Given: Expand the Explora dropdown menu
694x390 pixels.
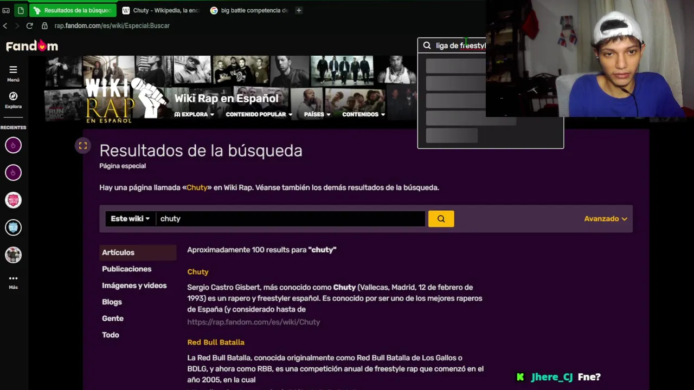Looking at the screenshot, I should coord(194,114).
